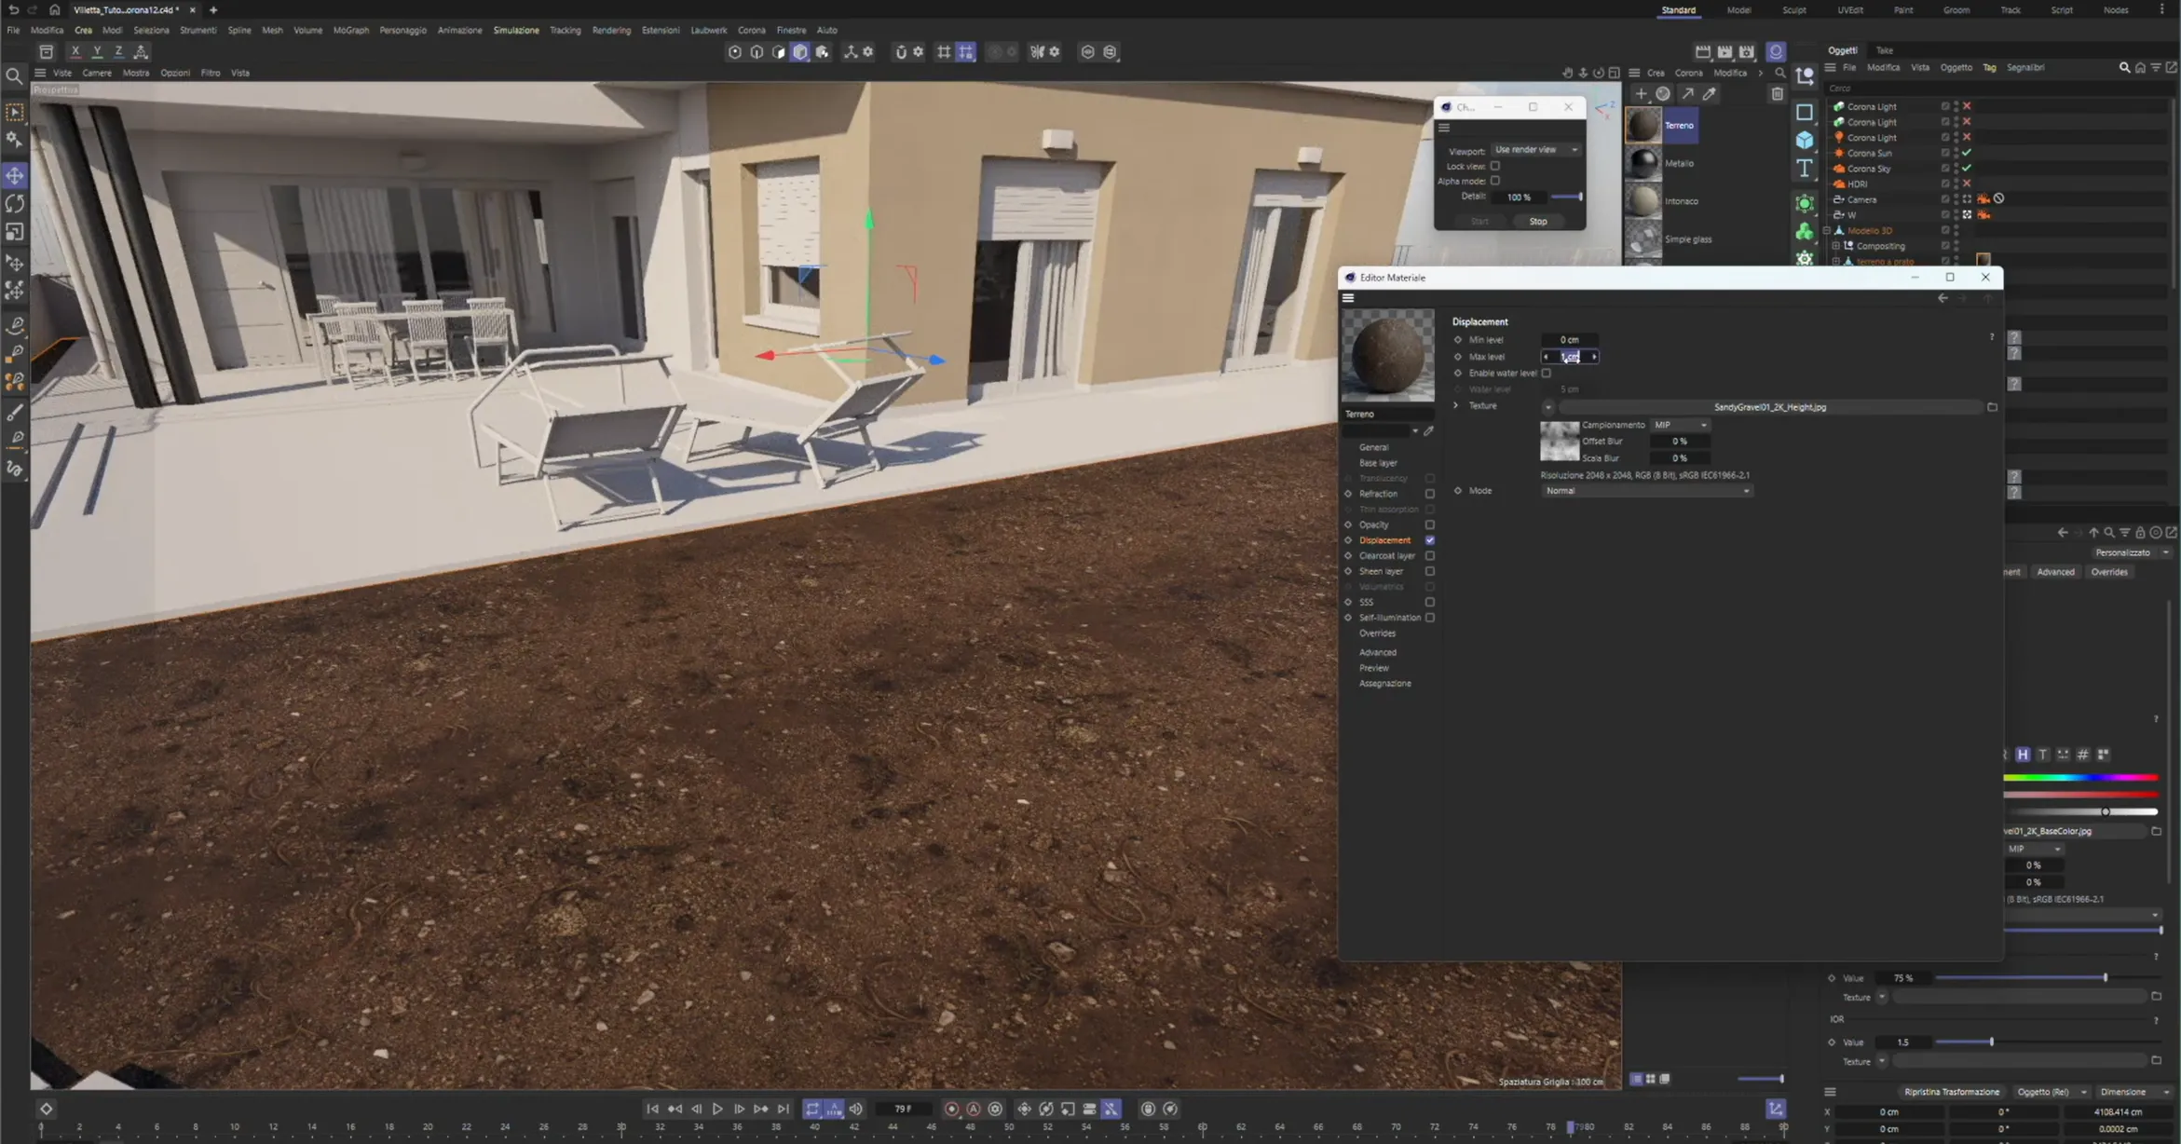Open the displacement Mode dropdown
2181x1144 pixels.
1646,491
